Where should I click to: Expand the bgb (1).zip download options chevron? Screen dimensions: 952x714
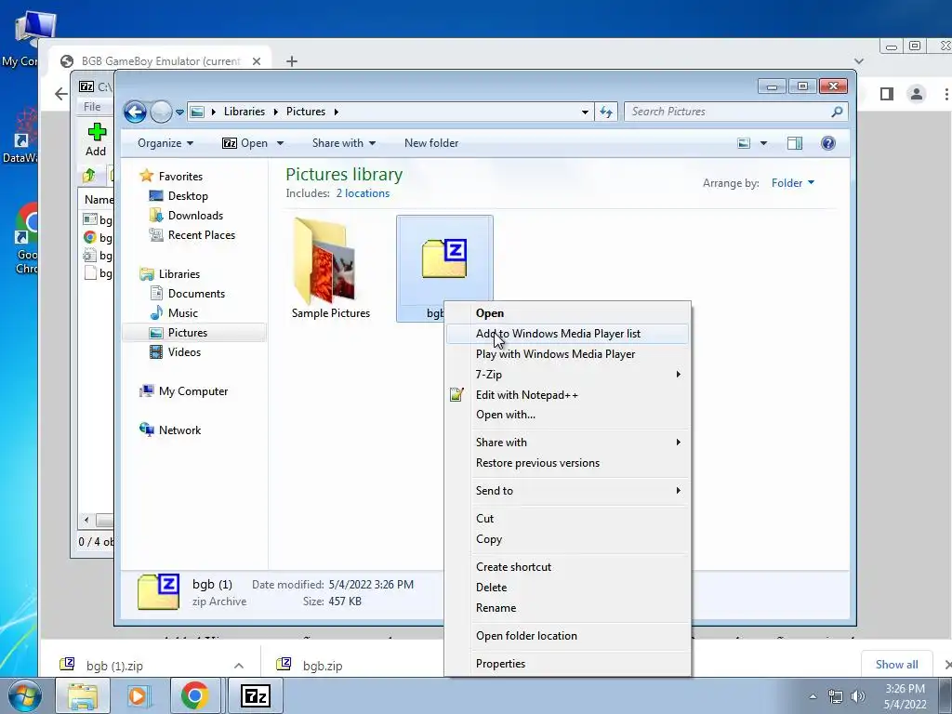click(239, 666)
